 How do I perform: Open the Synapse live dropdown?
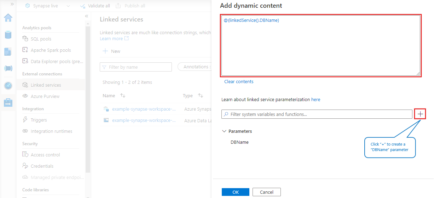(x=68, y=6)
